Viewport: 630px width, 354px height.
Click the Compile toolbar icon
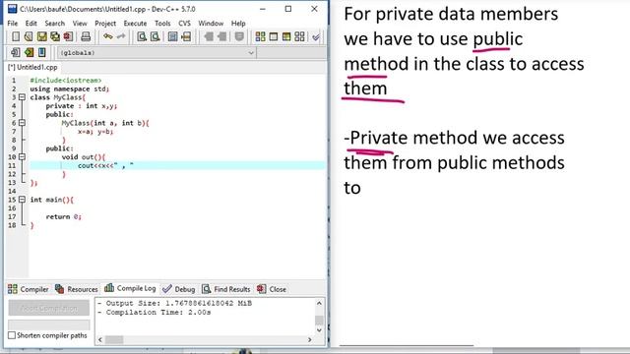260,37
